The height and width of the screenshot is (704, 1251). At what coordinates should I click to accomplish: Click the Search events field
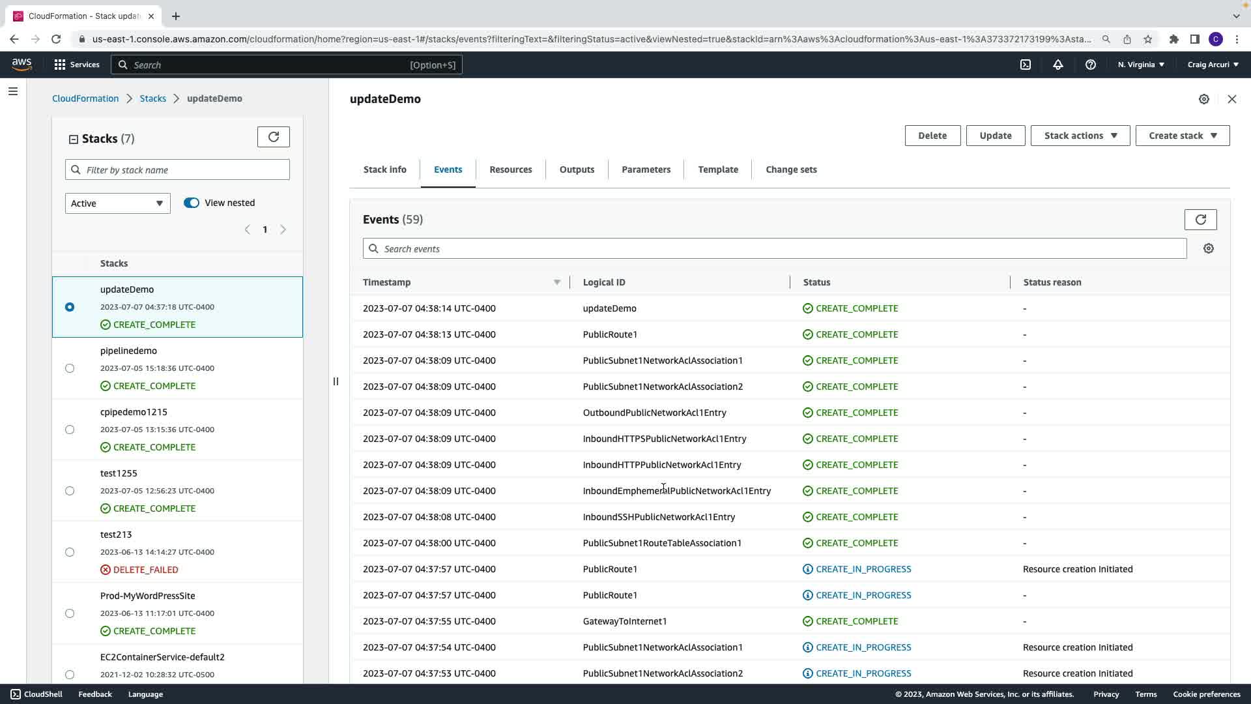point(774,249)
